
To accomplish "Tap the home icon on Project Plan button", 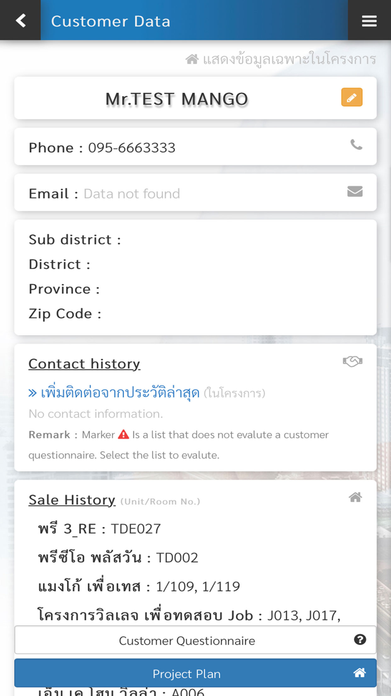I will tap(360, 673).
